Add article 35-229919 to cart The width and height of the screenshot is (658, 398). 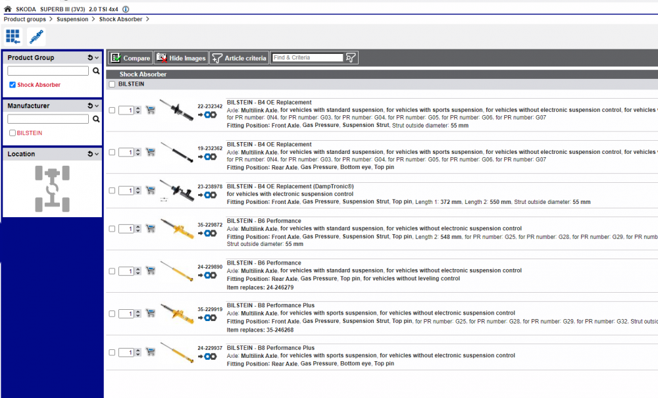pyautogui.click(x=150, y=313)
